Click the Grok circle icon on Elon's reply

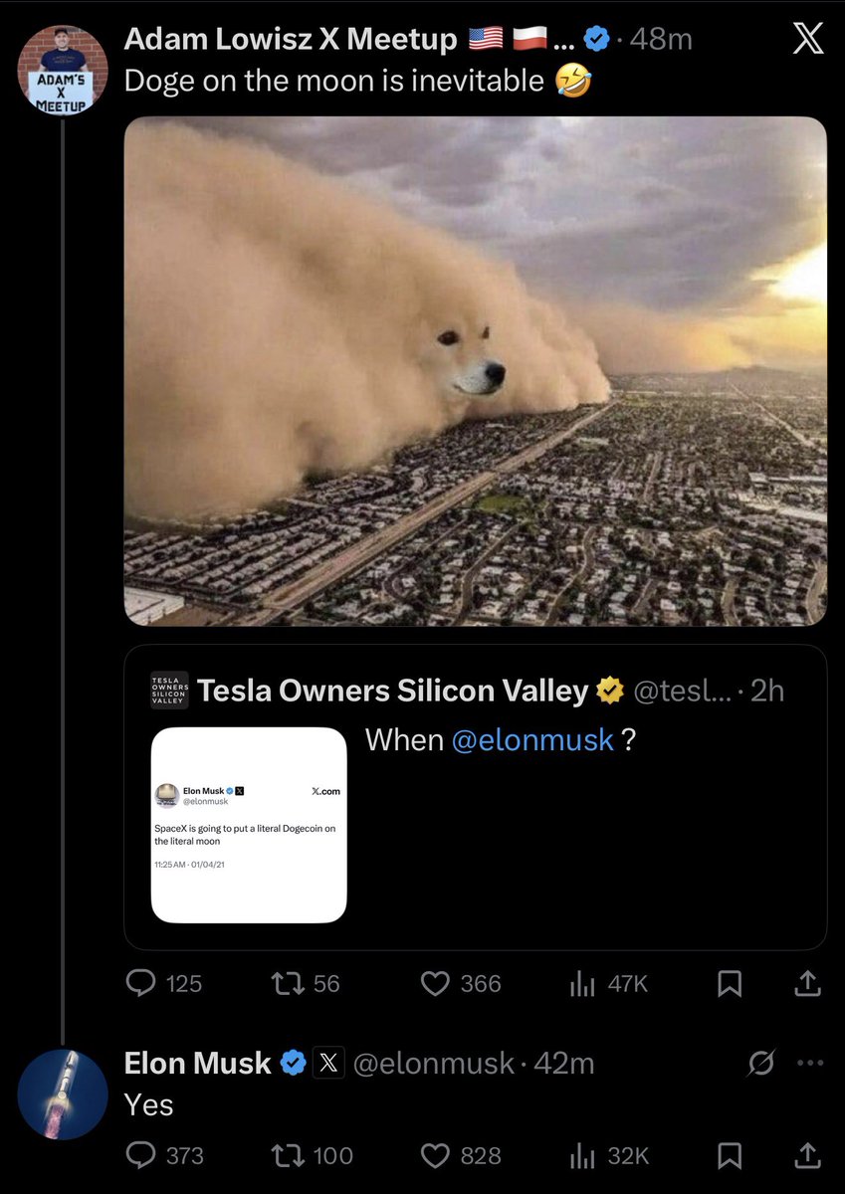tap(762, 1064)
